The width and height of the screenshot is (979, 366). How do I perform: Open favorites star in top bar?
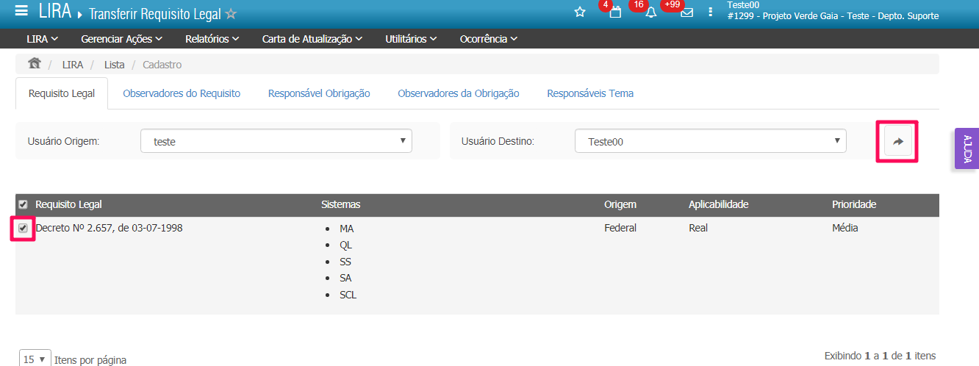[580, 12]
